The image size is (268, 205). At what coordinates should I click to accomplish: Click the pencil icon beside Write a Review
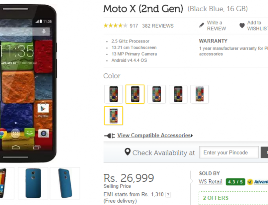pyautogui.click(x=202, y=25)
